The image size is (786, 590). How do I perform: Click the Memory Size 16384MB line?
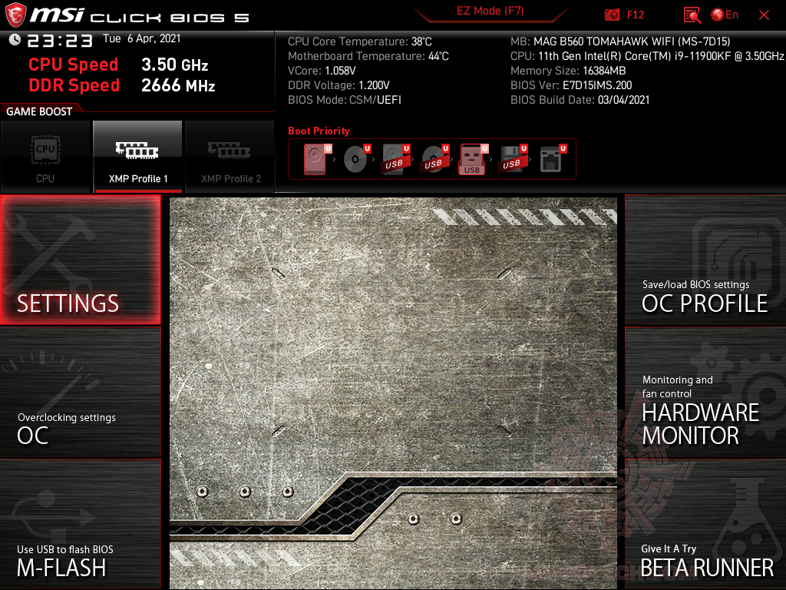point(569,71)
